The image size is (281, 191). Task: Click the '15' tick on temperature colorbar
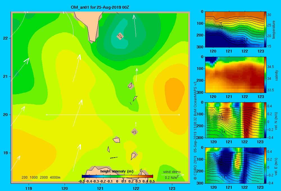click(x=269, y=46)
